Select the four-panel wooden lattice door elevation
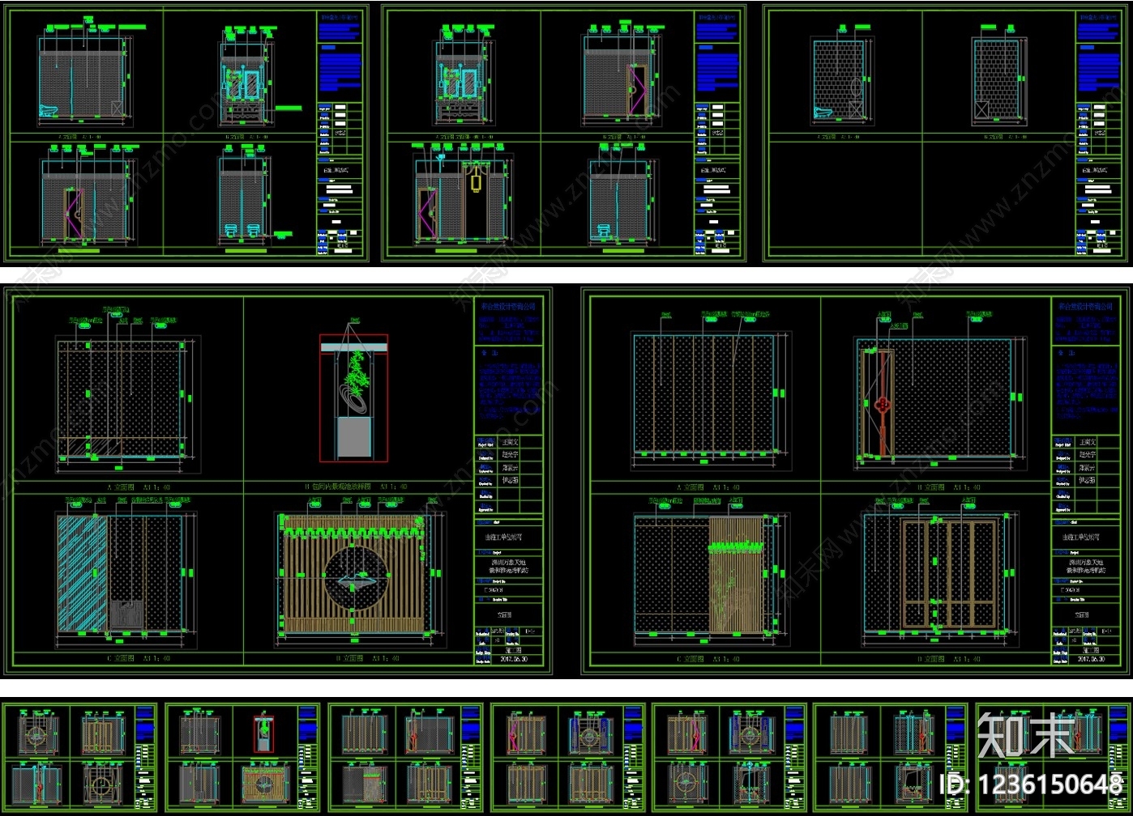The width and height of the screenshot is (1133, 816). (949, 574)
